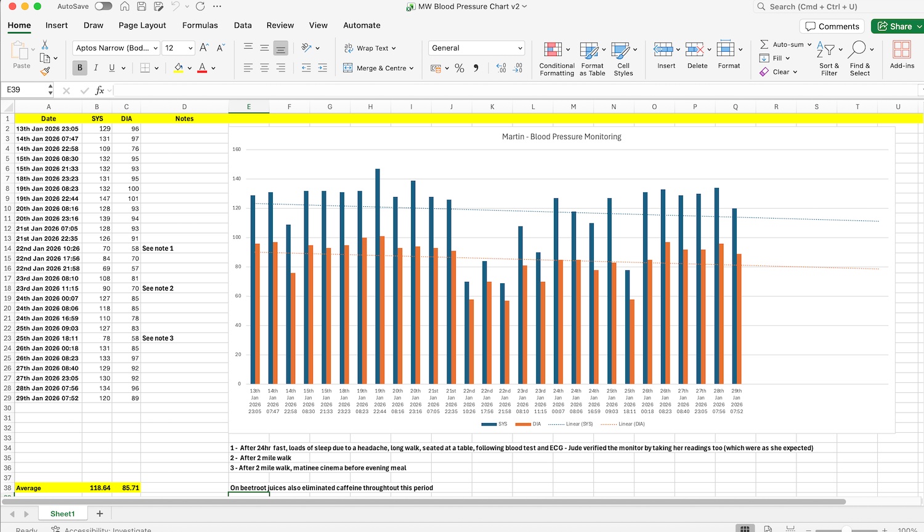The height and width of the screenshot is (532, 924).
Task: Open the Formulas ribbon tab
Action: 200,25
